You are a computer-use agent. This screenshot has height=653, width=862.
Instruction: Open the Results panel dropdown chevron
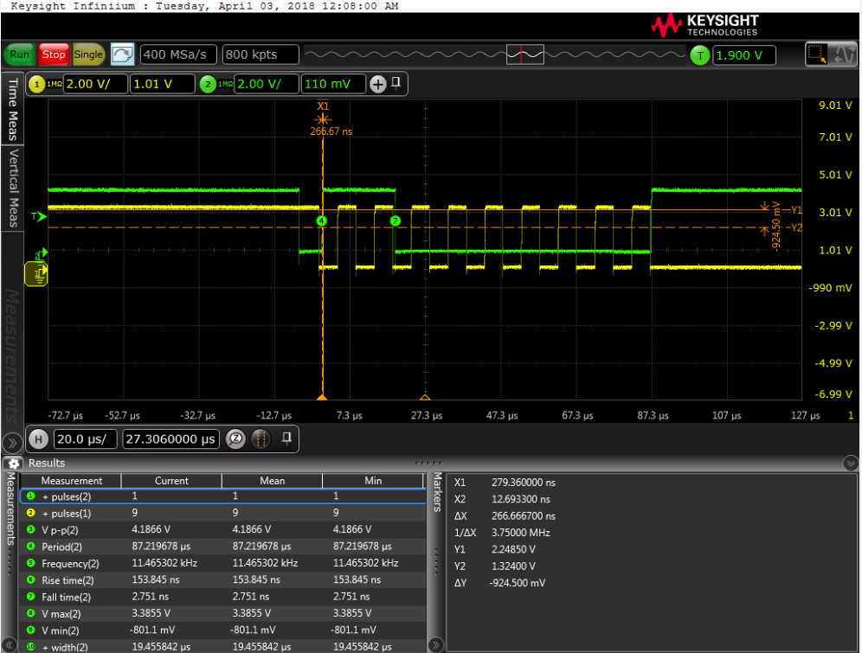(x=850, y=463)
